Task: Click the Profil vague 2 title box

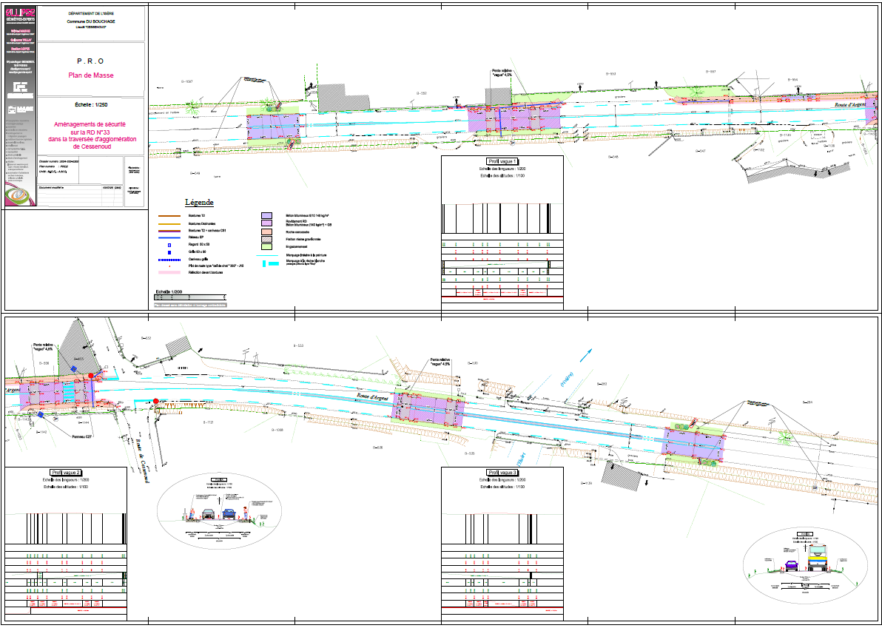Action: [x=66, y=473]
